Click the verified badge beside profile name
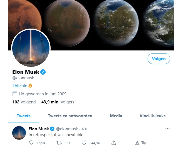The height and width of the screenshot is (150, 174). click(43, 72)
